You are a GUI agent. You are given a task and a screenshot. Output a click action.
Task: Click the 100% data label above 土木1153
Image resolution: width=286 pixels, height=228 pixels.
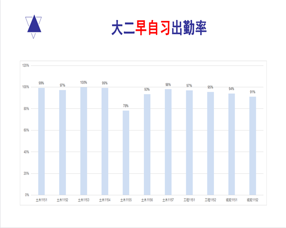83,82
